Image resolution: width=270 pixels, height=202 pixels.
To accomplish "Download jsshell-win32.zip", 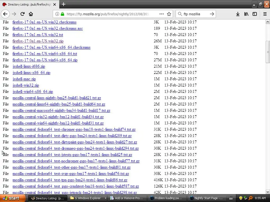I will pyautogui.click(x=26, y=85).
